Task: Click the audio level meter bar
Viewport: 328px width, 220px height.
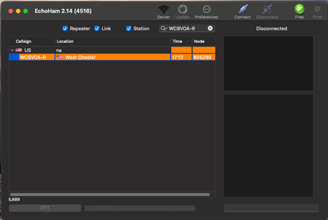Action: click(x=140, y=208)
